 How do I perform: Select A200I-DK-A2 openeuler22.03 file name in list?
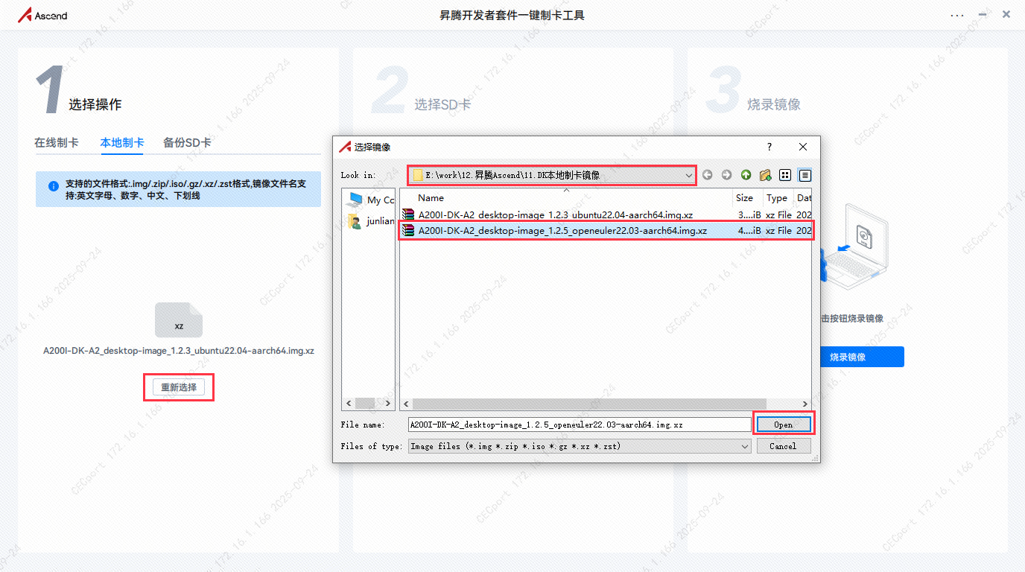click(562, 231)
